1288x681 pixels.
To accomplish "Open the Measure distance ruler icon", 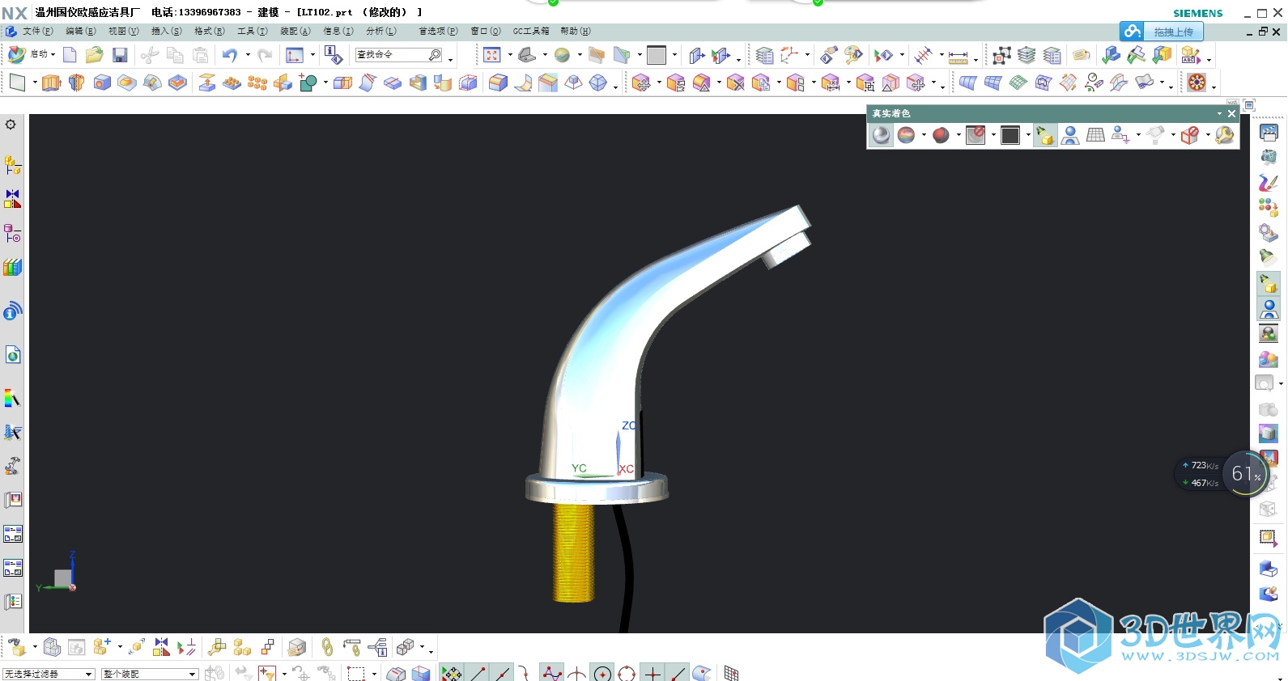I will tap(959, 57).
